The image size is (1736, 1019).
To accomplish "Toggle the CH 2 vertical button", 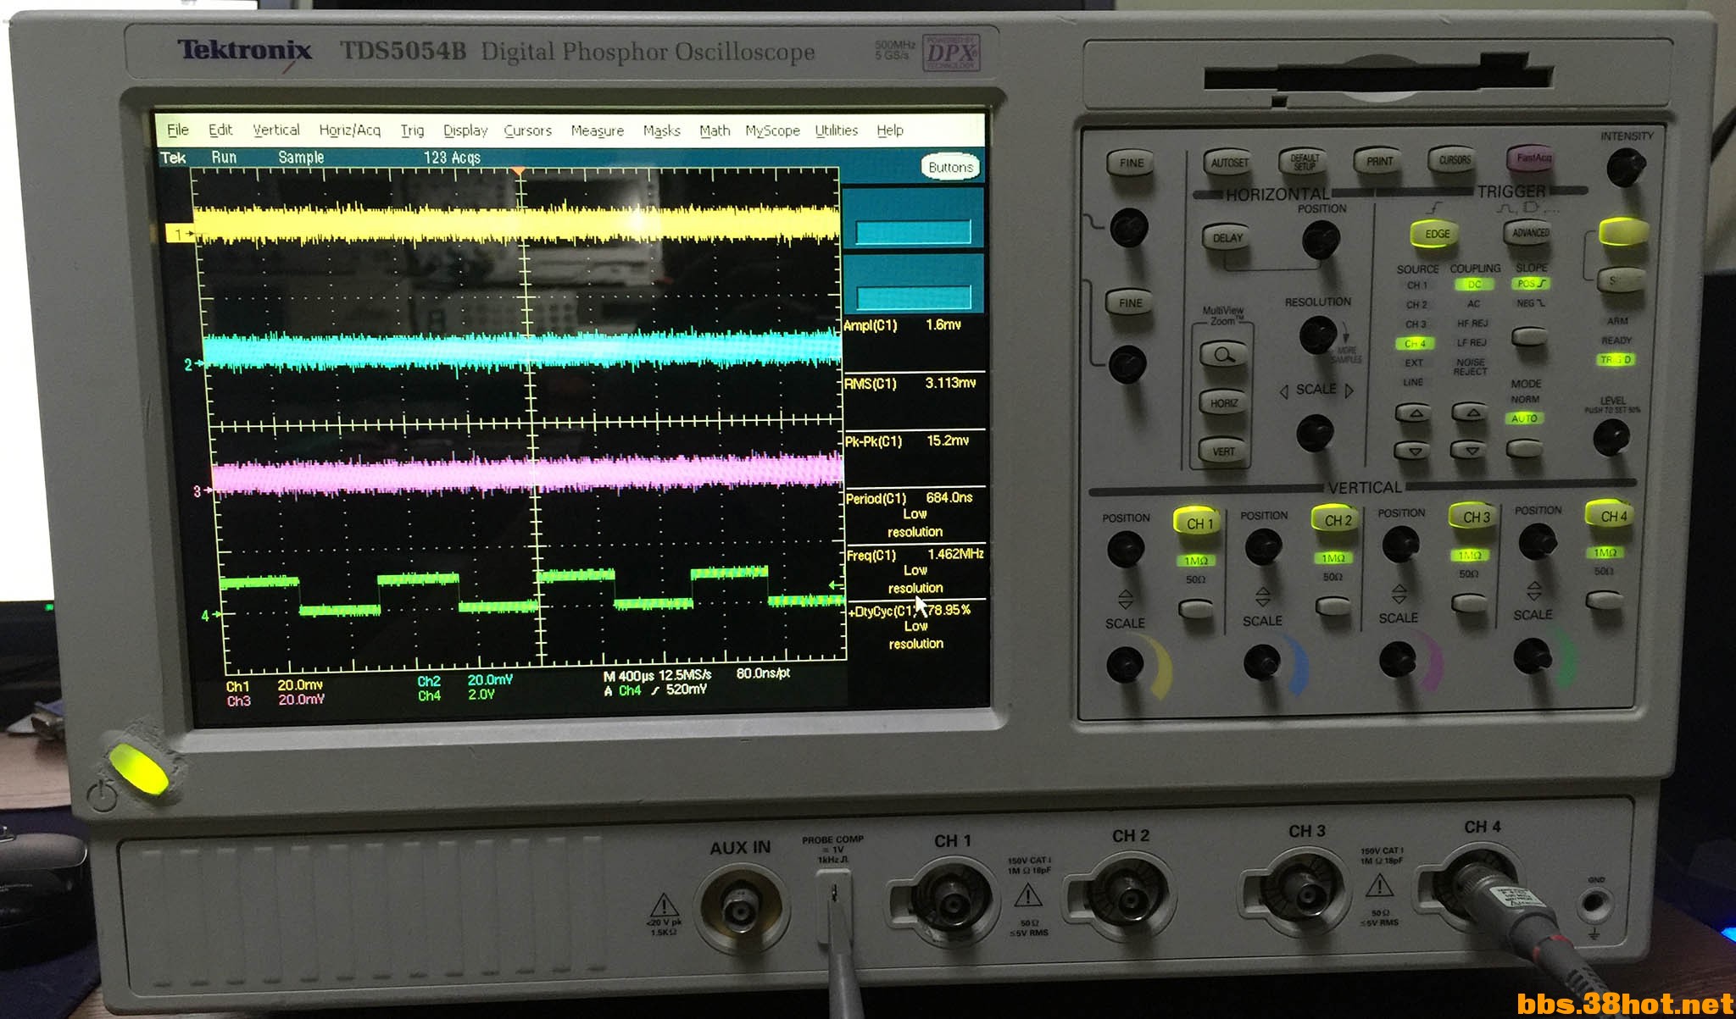I will (1338, 520).
